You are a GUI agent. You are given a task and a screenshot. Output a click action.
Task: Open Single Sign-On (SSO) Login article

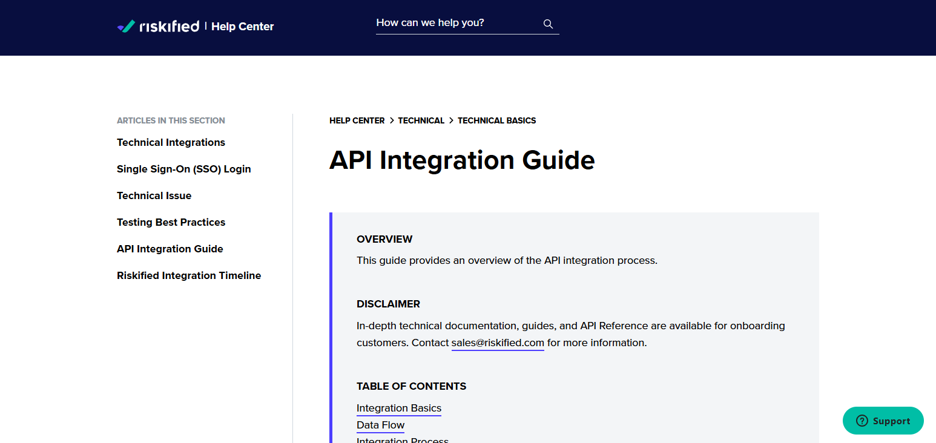click(183, 169)
